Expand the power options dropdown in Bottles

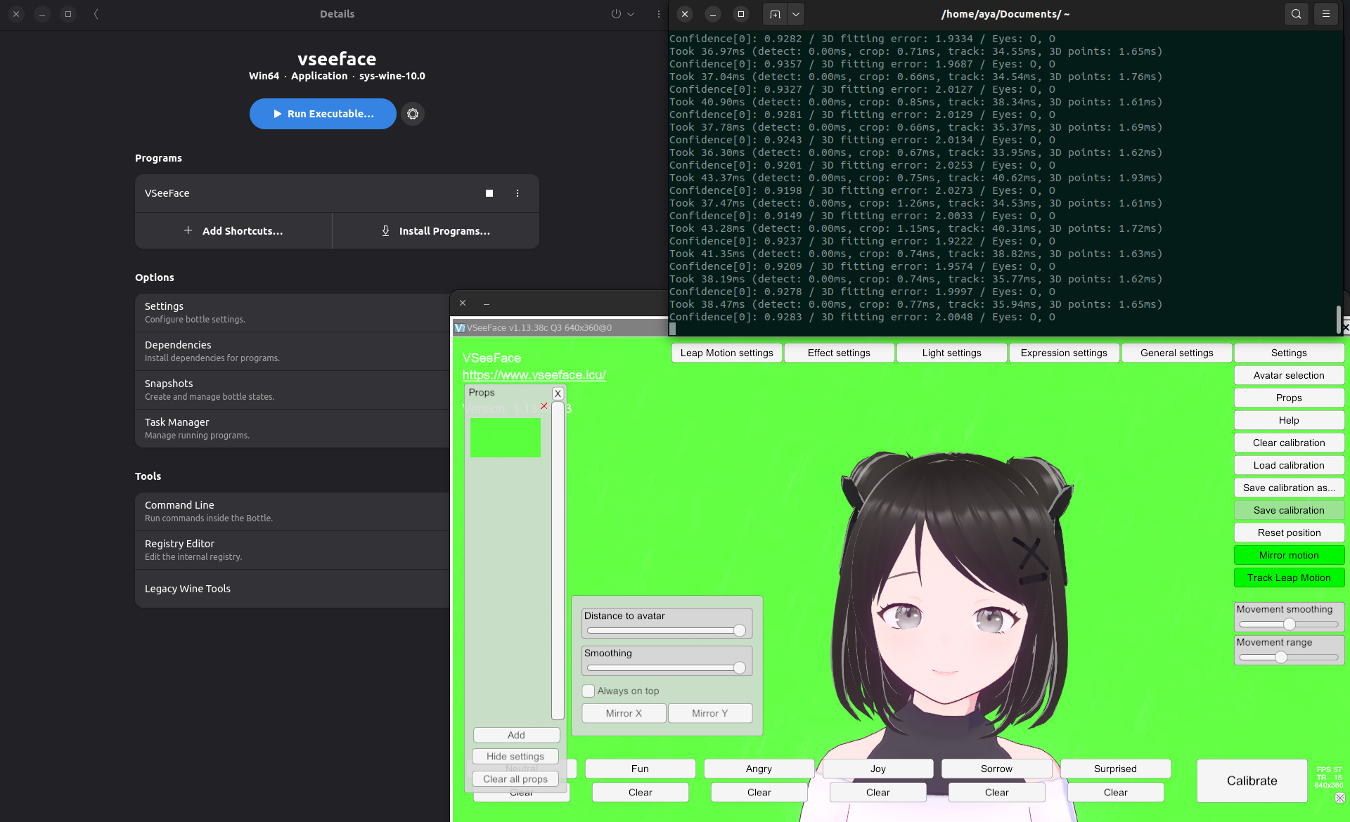(x=631, y=13)
